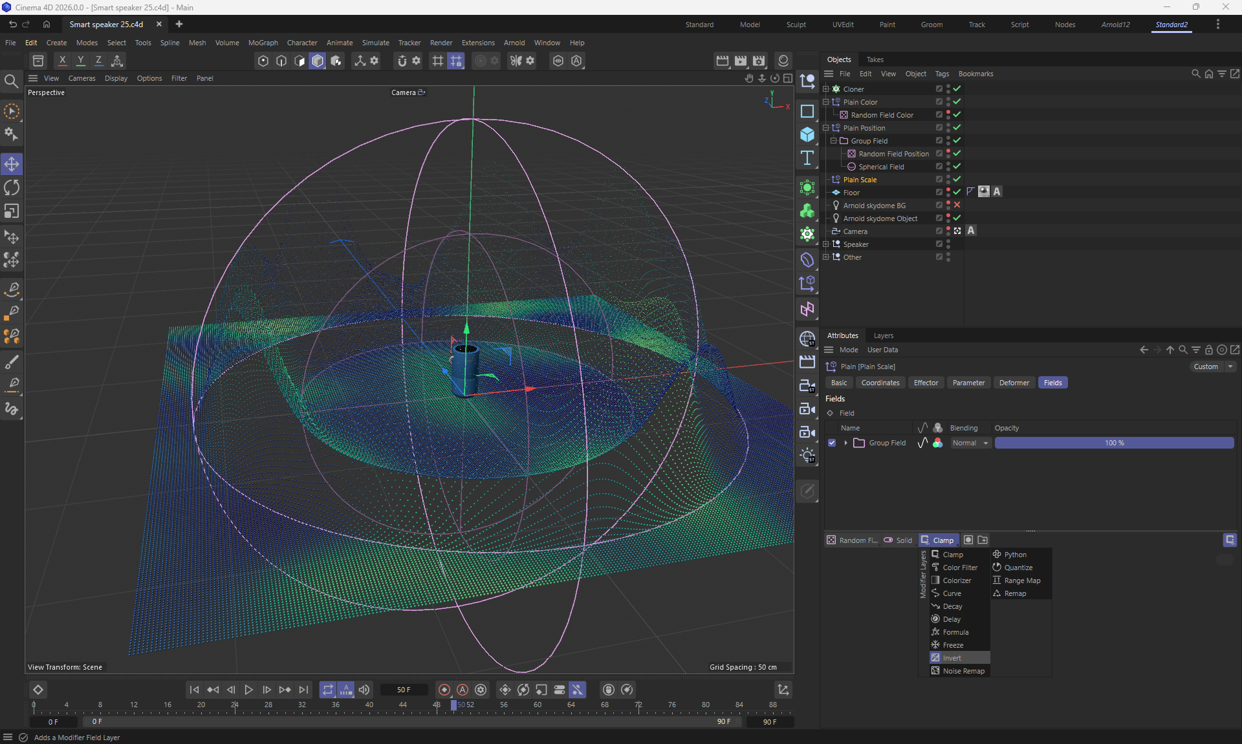Open the MoGraph menu
Image resolution: width=1242 pixels, height=744 pixels.
[263, 43]
